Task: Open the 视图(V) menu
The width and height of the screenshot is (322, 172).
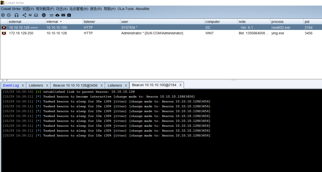Action: 28,9
